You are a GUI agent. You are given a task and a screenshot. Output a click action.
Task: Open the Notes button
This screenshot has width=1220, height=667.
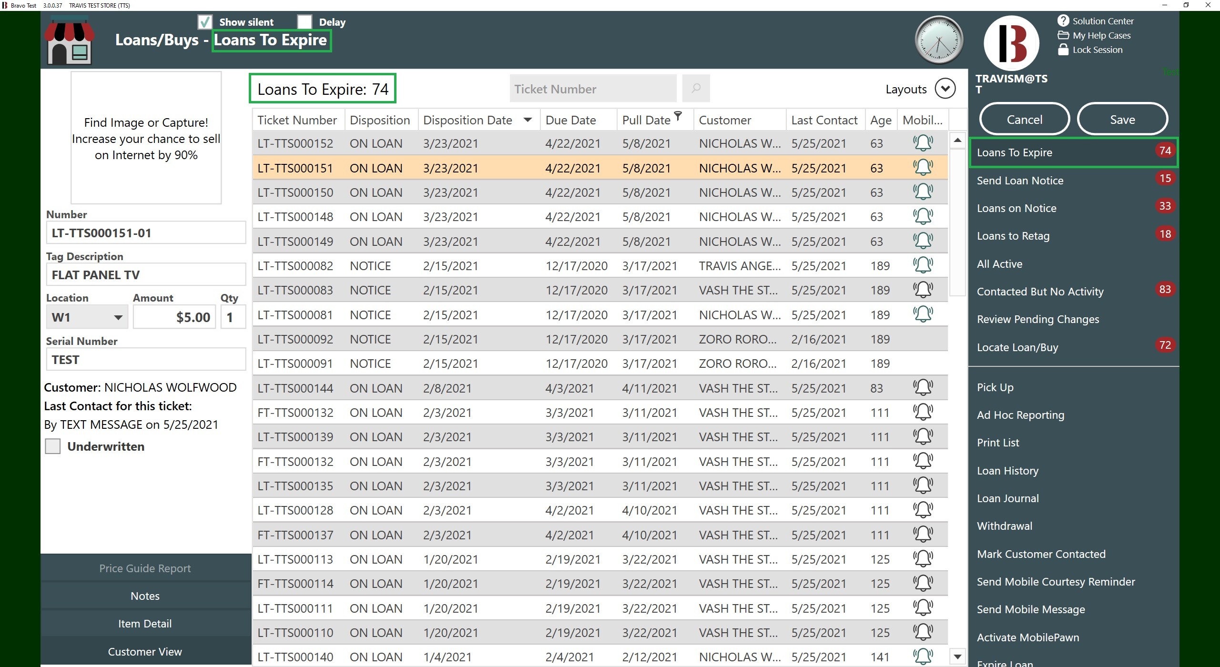coord(145,596)
